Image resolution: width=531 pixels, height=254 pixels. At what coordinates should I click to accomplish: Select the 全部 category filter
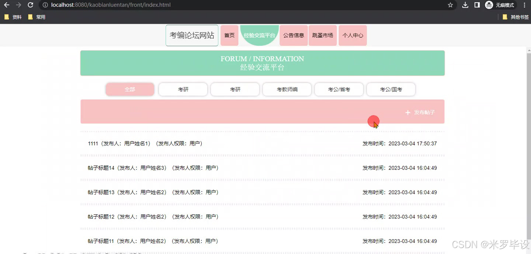tap(130, 89)
